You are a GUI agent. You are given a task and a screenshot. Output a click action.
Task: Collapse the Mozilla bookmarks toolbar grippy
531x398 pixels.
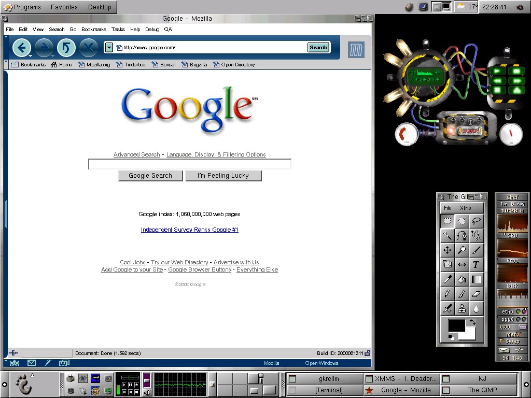pyautogui.click(x=6, y=64)
